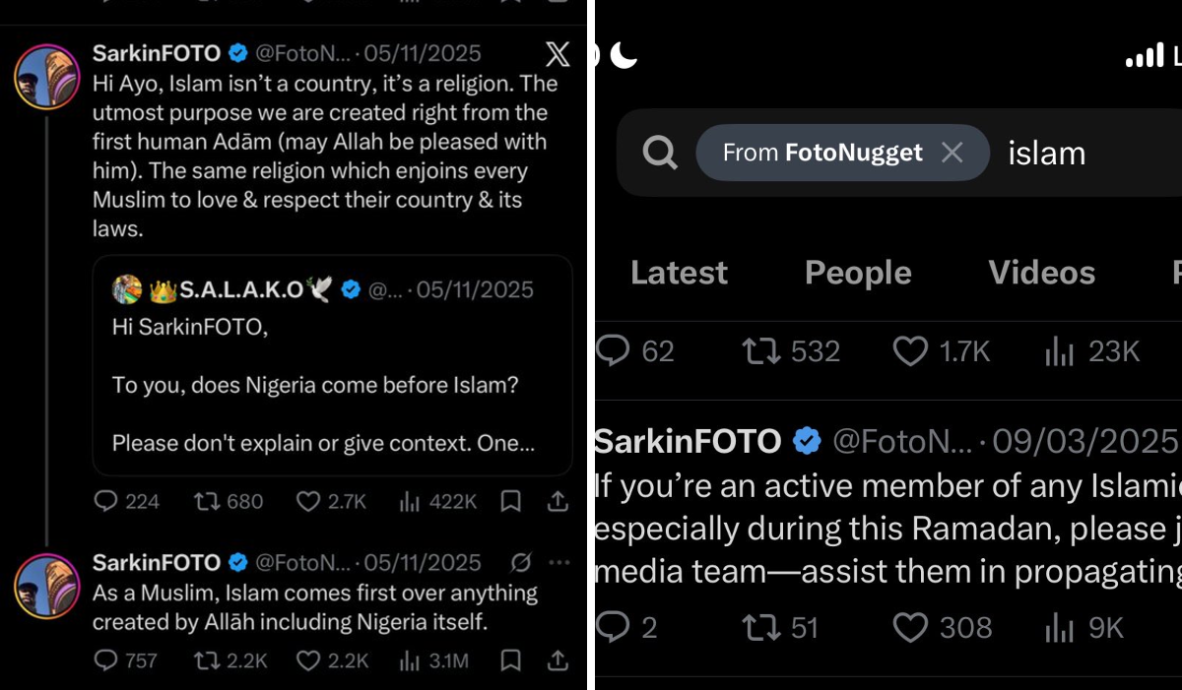Bookmark the 'Hi Ayo' tweet
Screen dimensions: 1182x690
pos(510,501)
